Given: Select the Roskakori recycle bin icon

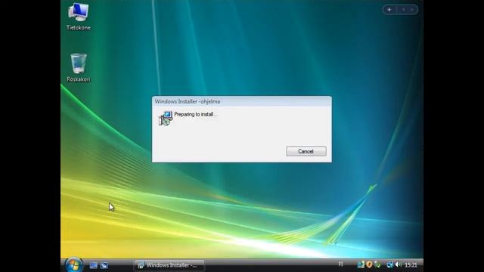Looking at the screenshot, I should [x=79, y=67].
